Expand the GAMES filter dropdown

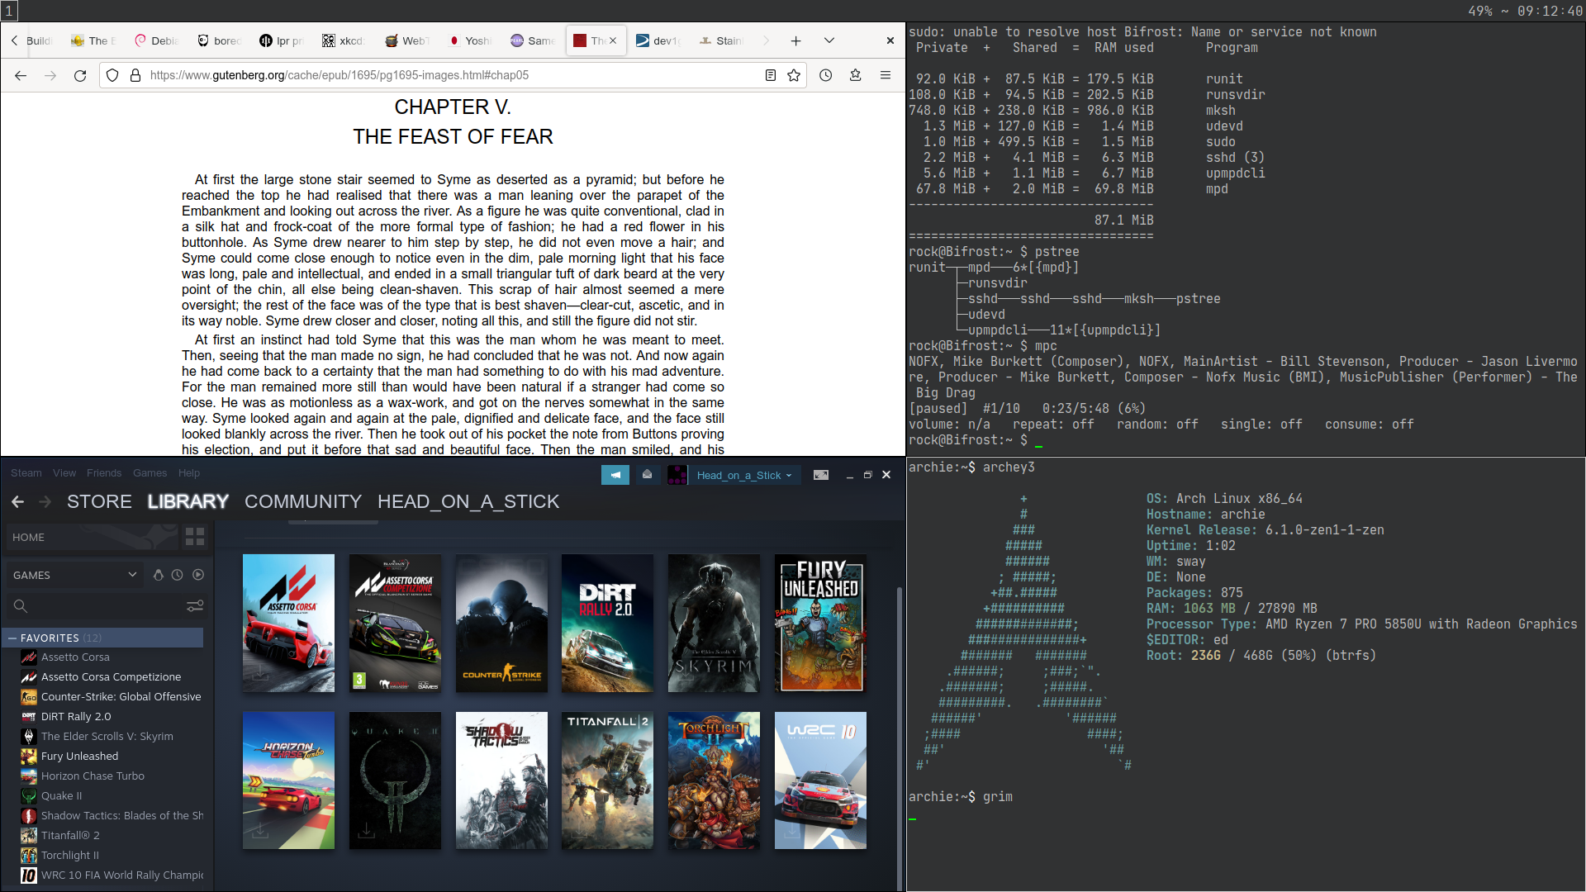74,576
